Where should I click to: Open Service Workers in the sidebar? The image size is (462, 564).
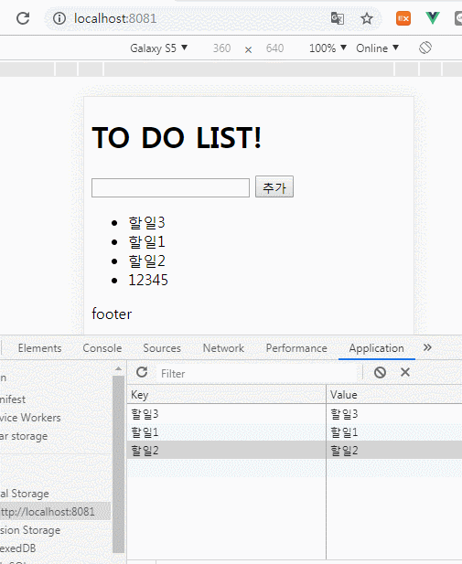click(x=30, y=418)
